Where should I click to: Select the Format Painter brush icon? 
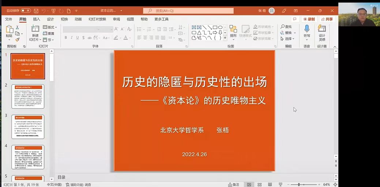tap(17, 39)
